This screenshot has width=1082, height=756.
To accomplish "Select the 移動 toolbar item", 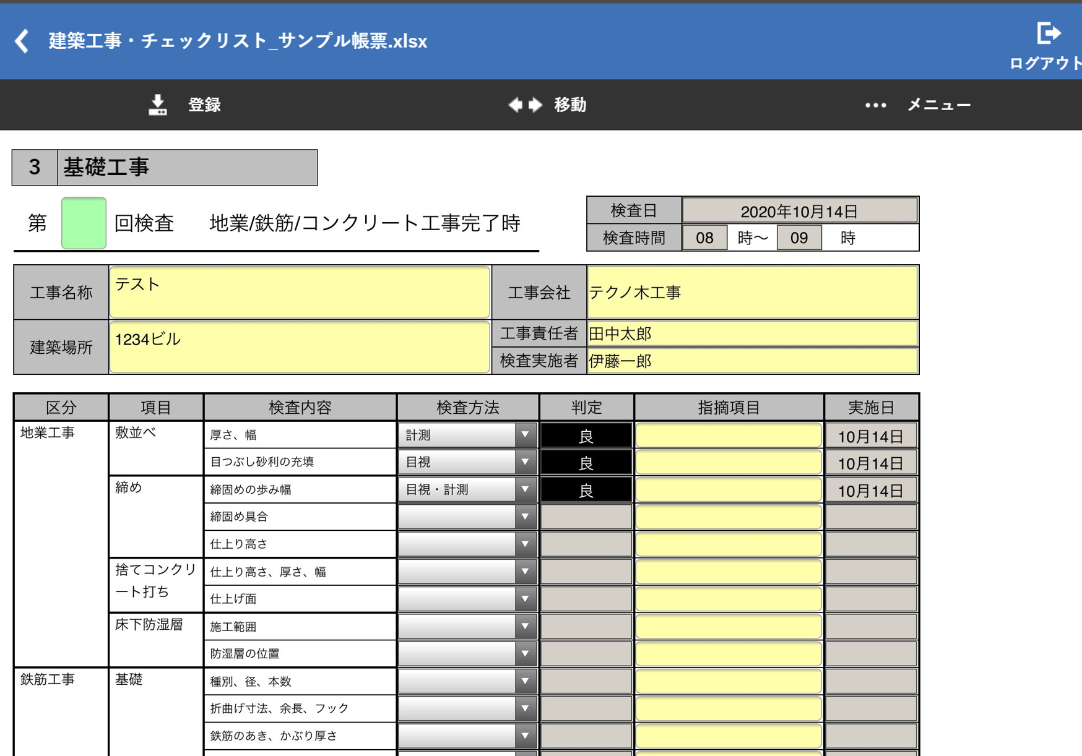I will point(569,105).
